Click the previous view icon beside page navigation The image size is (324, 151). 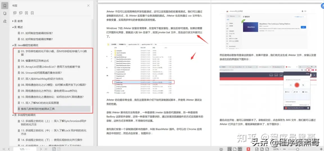tap(54, 149)
